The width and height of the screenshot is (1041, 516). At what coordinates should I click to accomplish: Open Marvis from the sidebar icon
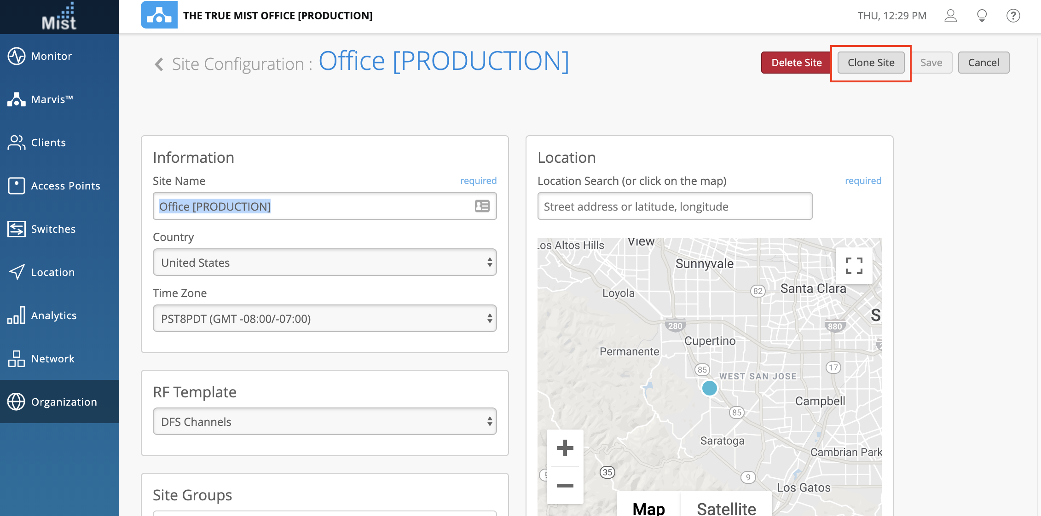[17, 99]
